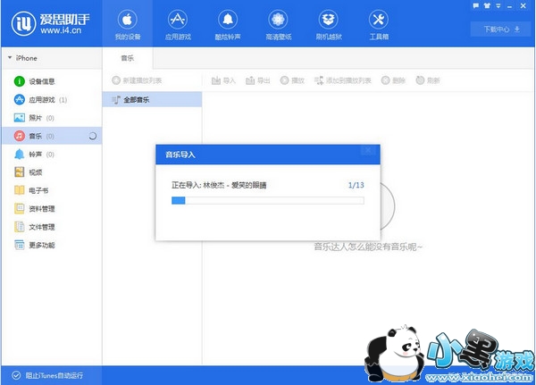The width and height of the screenshot is (536, 385).
Task: Collapse the iPhone device tree
Action: coord(10,57)
